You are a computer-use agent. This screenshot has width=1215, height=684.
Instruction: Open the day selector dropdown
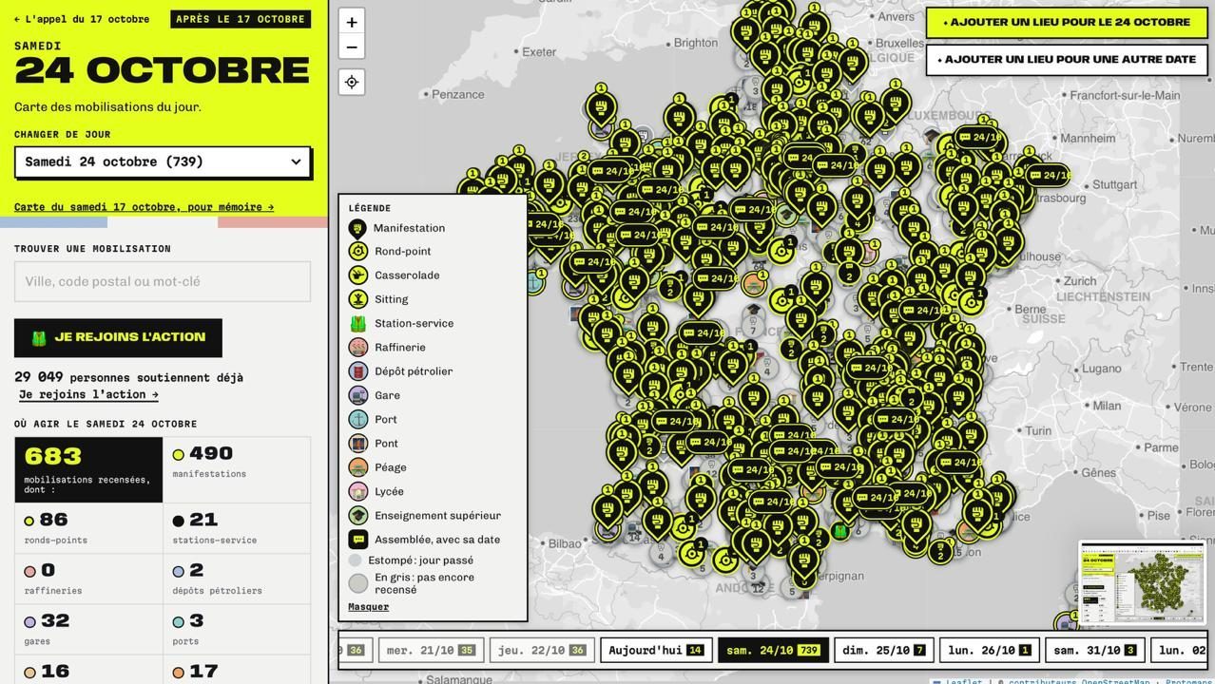coord(163,162)
